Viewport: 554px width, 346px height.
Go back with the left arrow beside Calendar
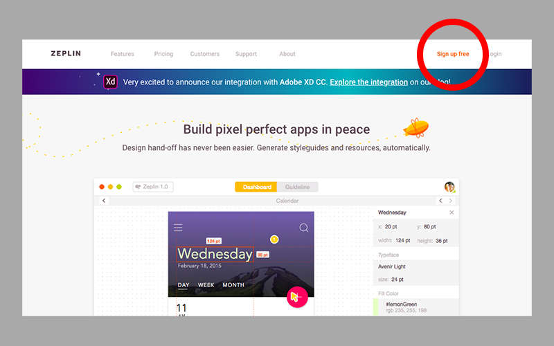(x=104, y=201)
